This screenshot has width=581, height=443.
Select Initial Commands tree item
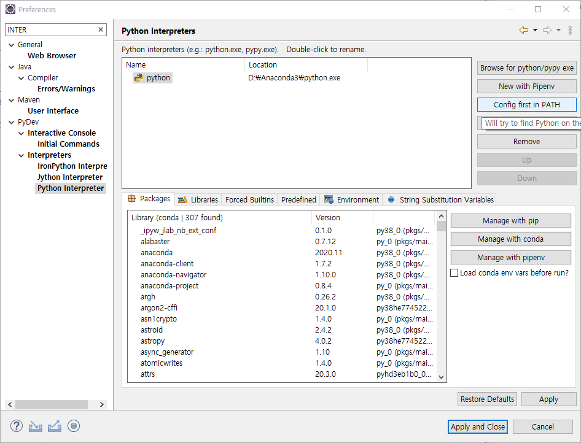[68, 144]
